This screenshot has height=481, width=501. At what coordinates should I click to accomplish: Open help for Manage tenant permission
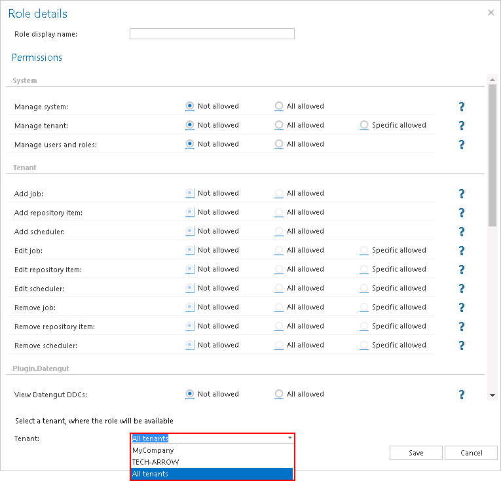461,126
